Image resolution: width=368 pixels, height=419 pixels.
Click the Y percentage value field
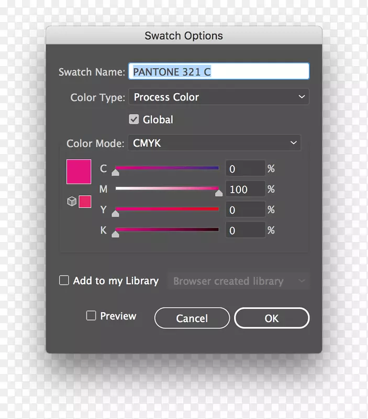click(x=245, y=210)
